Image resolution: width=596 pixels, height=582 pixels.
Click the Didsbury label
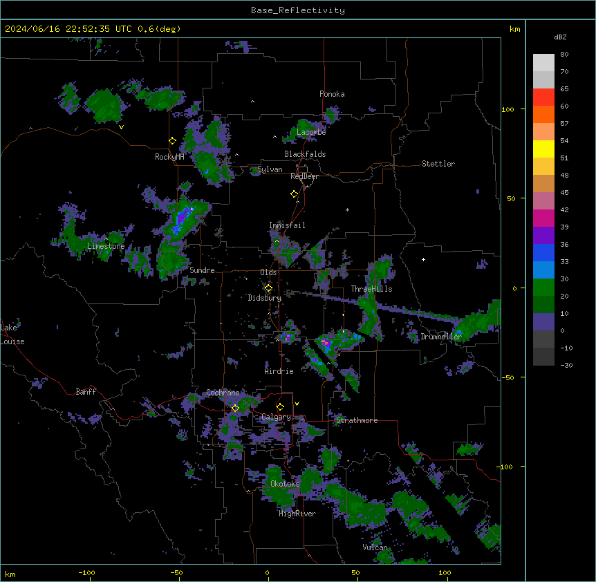pyautogui.click(x=265, y=298)
